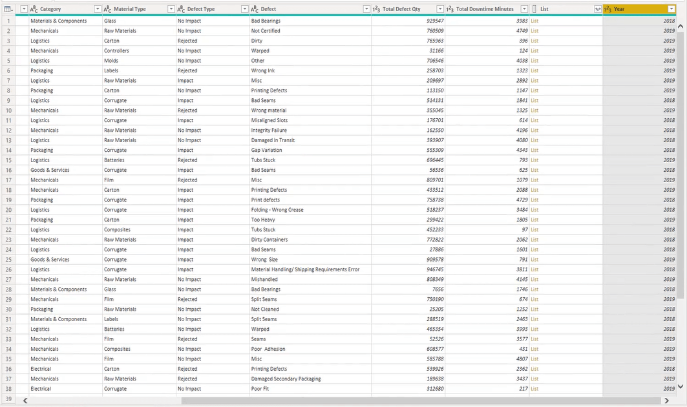Open the List link in row 27
This screenshot has width=687, height=407.
534,280
